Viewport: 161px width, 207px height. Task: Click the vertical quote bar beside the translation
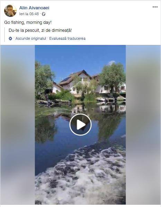point(5,35)
